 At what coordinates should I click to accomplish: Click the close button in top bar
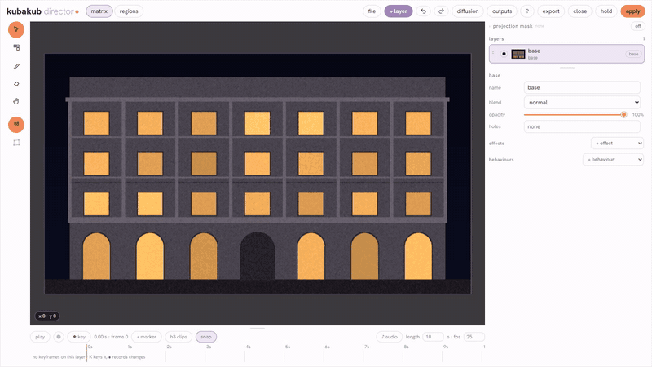coord(579,11)
